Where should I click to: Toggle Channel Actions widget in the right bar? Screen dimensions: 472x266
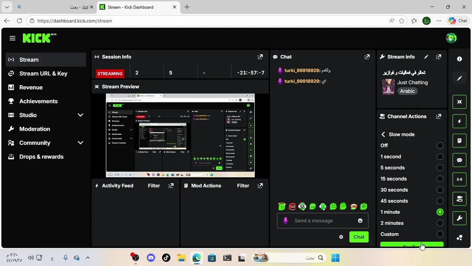click(459, 199)
